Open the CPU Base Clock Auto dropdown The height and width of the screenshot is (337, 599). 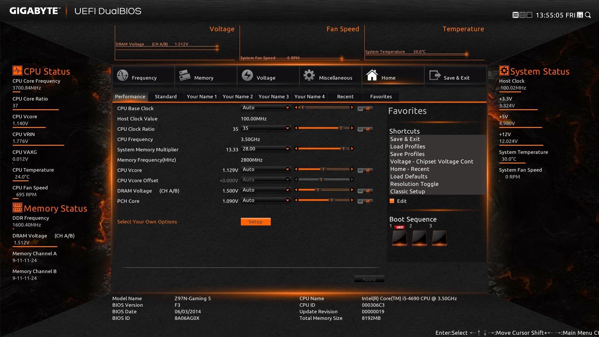point(266,107)
